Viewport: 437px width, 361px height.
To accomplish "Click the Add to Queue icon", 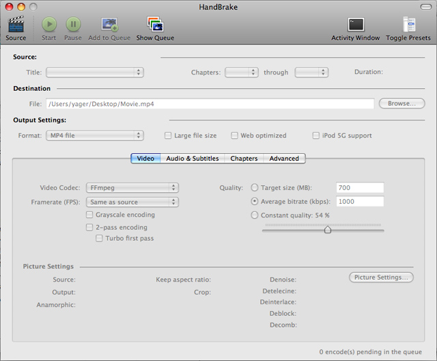I will coord(111,25).
